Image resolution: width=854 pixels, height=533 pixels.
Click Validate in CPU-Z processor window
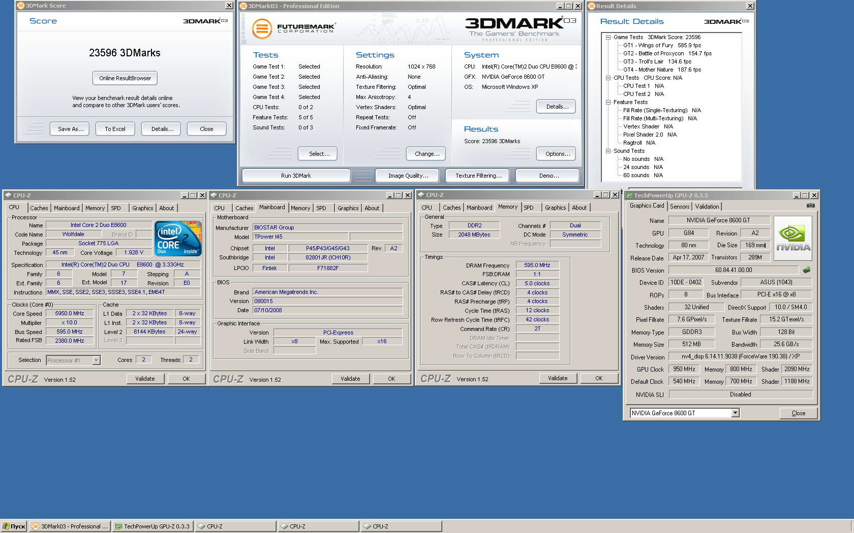point(145,379)
